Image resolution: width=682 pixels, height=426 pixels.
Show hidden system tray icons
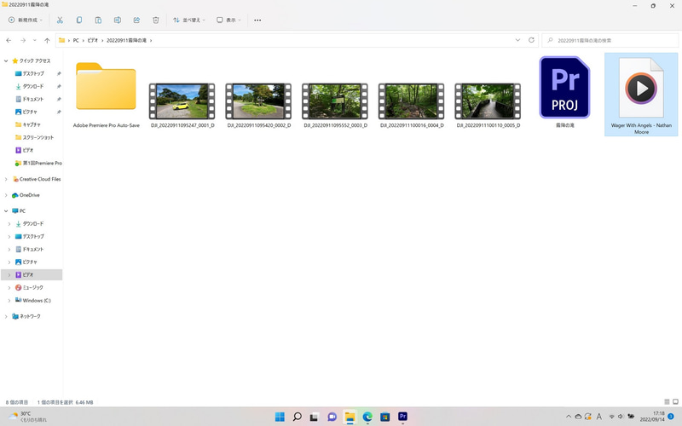pos(568,417)
